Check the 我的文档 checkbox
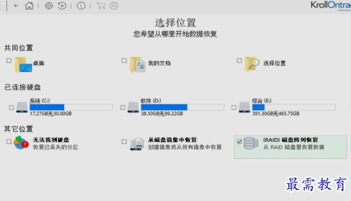 (x=124, y=61)
